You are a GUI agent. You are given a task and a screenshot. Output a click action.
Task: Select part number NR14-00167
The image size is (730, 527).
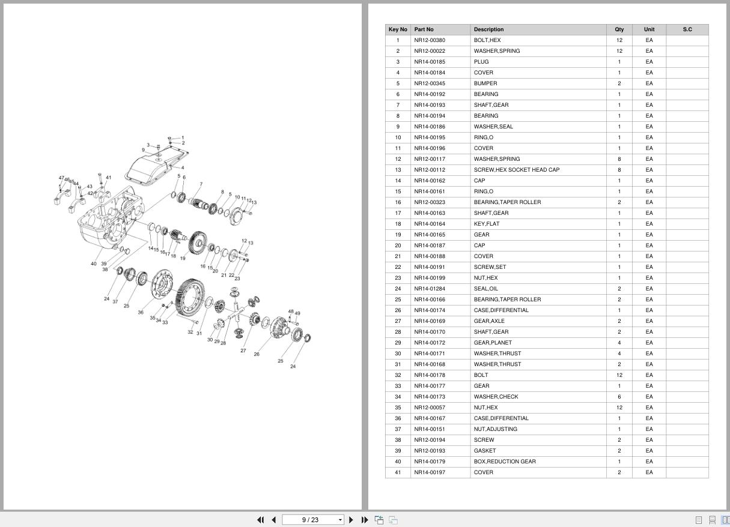point(430,418)
